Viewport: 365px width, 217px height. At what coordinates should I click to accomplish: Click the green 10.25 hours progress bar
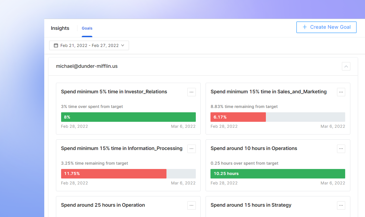[278, 174]
